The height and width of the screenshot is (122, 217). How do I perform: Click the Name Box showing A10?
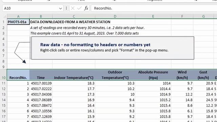pyautogui.click(x=33, y=8)
